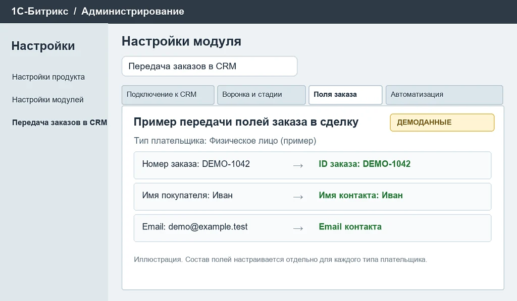Click Администрирование in the header
Viewport: 517px width, 301px height.
(x=133, y=11)
